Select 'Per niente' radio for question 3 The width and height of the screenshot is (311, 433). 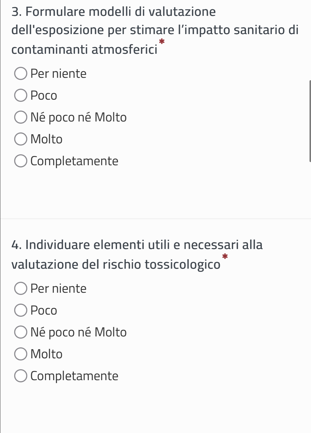pos(21,74)
